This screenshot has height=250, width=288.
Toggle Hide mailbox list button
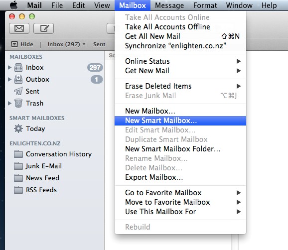click(22, 44)
